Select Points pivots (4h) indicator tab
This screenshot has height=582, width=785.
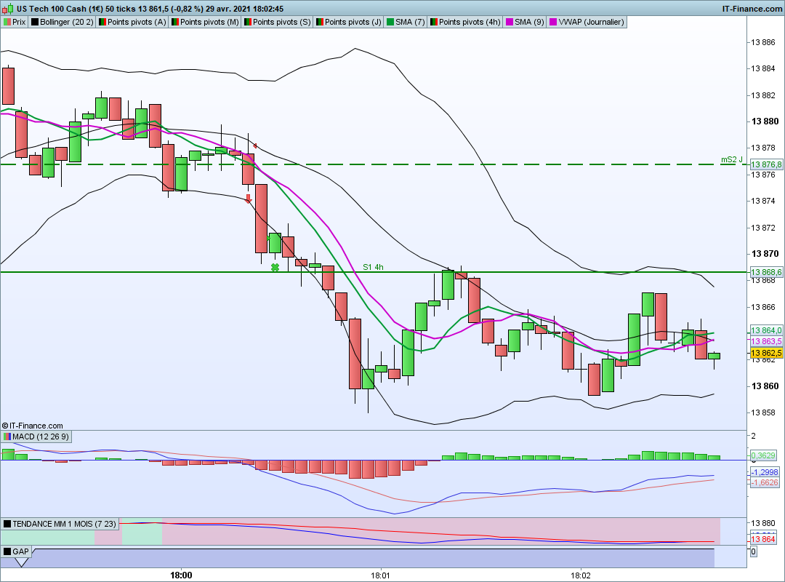(465, 22)
